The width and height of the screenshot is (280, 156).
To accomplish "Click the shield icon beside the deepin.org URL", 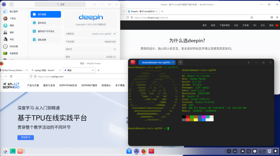I will [128, 17].
